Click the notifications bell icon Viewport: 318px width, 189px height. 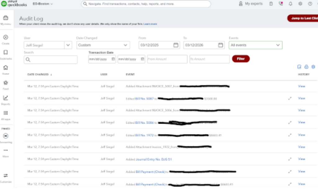point(290,4)
